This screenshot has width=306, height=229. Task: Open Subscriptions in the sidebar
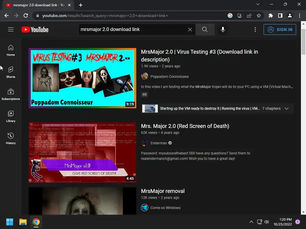click(x=11, y=95)
